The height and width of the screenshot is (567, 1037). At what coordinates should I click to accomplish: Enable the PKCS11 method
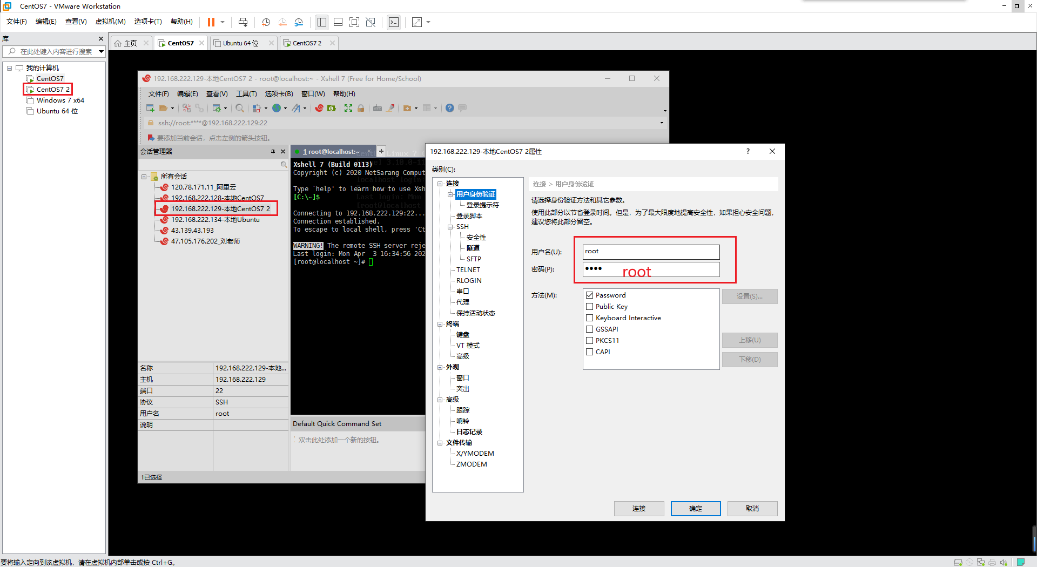[x=590, y=341]
